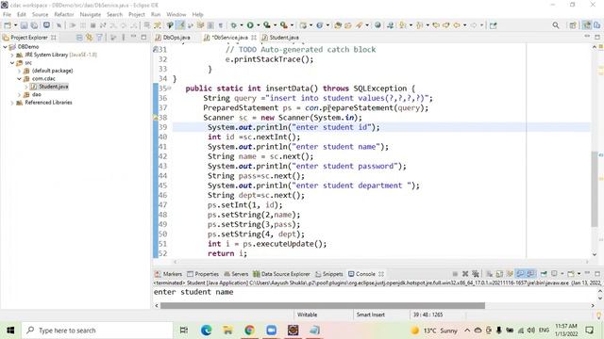Collapse the DBDemo project node
The image size is (604, 339).
point(5,47)
